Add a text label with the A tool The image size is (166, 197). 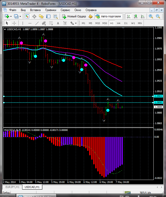click(58, 23)
